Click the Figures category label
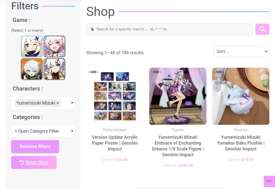 pyautogui.click(x=178, y=130)
